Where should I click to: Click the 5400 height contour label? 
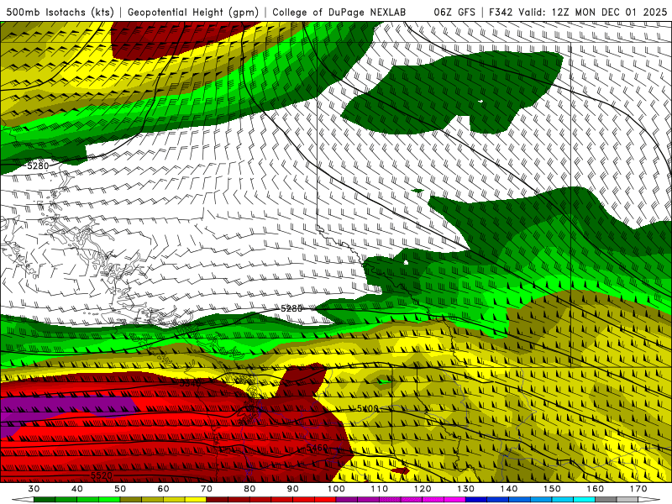pos(368,408)
